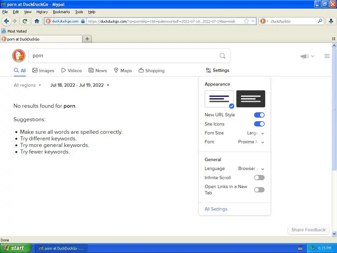Go to the browser Home page
Screen dimensions: 337x253
(37, 21)
